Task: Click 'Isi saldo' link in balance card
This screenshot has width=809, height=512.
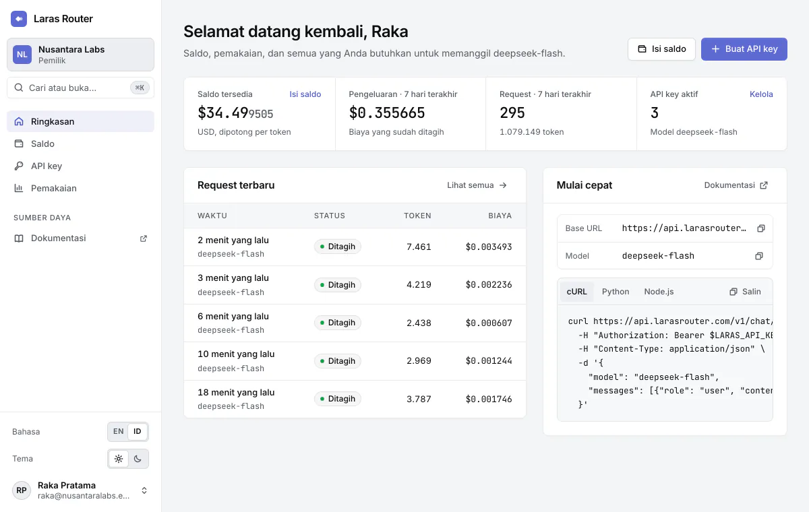Action: coord(305,94)
